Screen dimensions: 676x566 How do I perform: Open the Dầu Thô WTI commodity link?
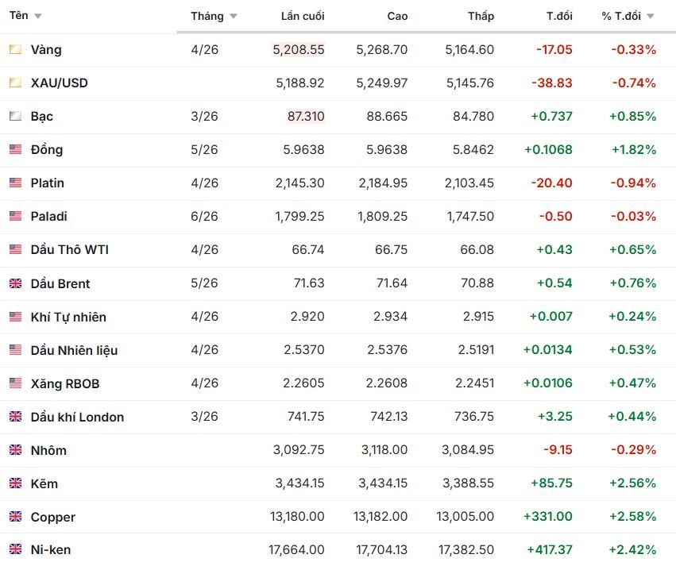[x=69, y=249]
